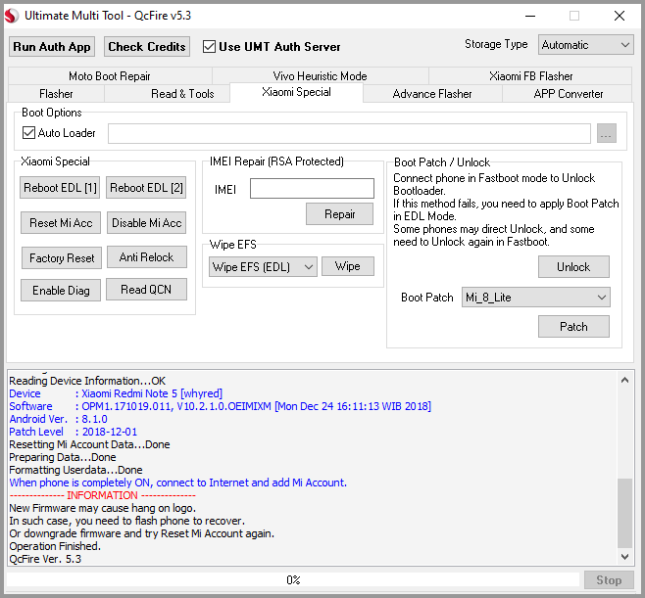Click the QcFire app icon in title bar
Screen dimensions: 645x598
point(12,16)
